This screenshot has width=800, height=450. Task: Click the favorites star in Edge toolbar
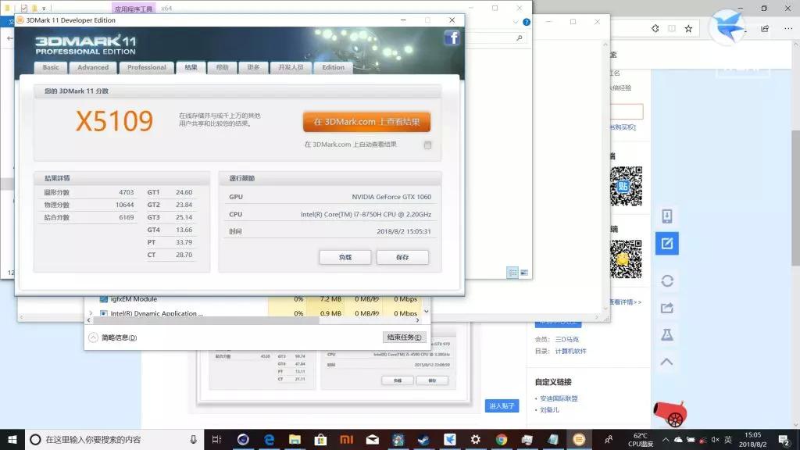coord(688,28)
